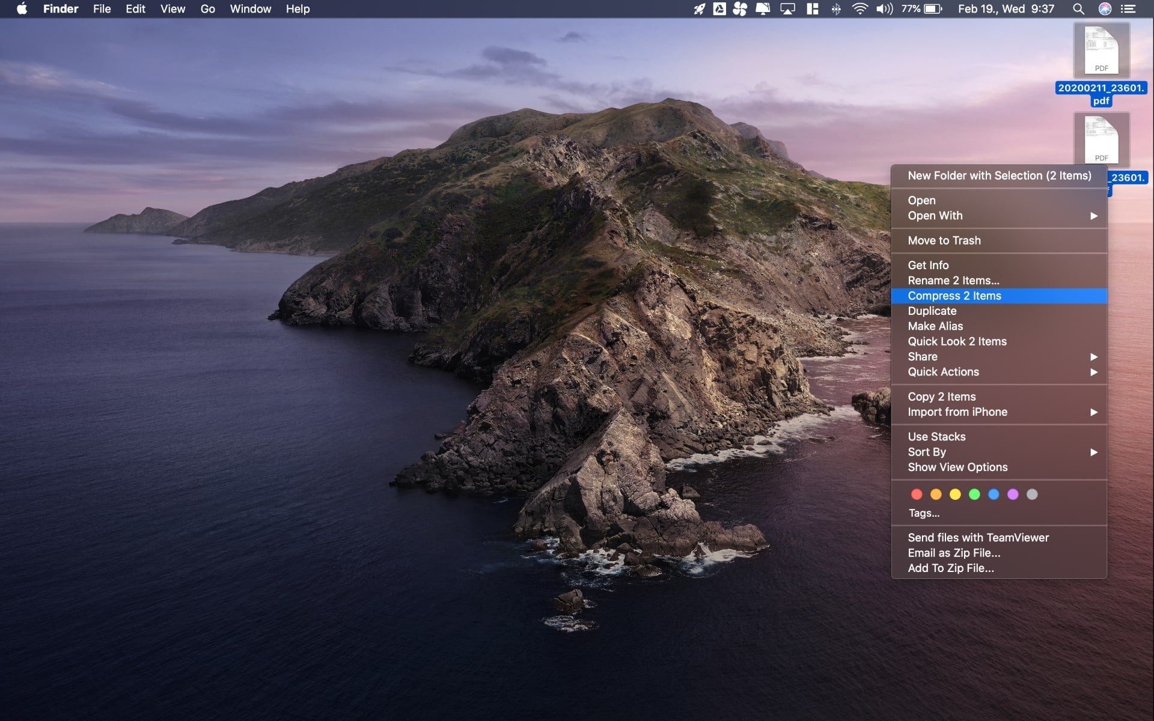Choose Email as Zip File...
This screenshot has height=721, width=1154.
pos(999,553)
